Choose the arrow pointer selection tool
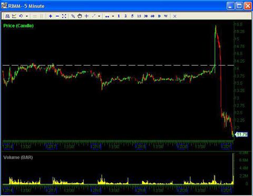Screen dimensions: 253x196 pyautogui.click(x=73, y=16)
